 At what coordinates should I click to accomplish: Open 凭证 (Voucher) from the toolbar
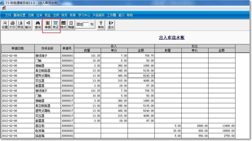click(x=55, y=25)
